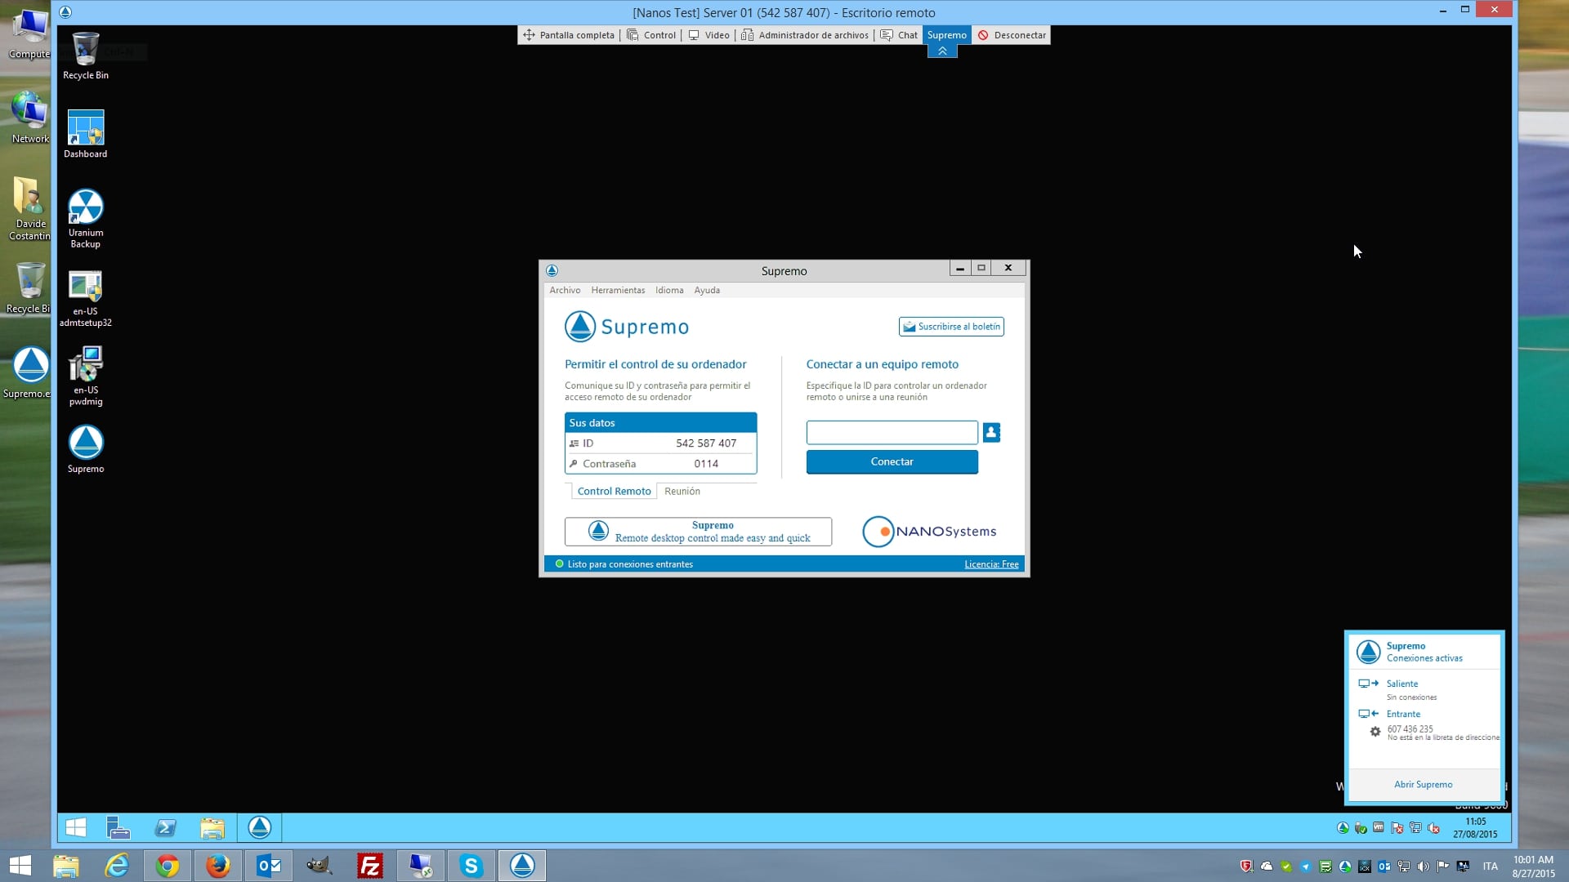Click the Contraseña value 0114
This screenshot has width=1569, height=882.
click(706, 464)
